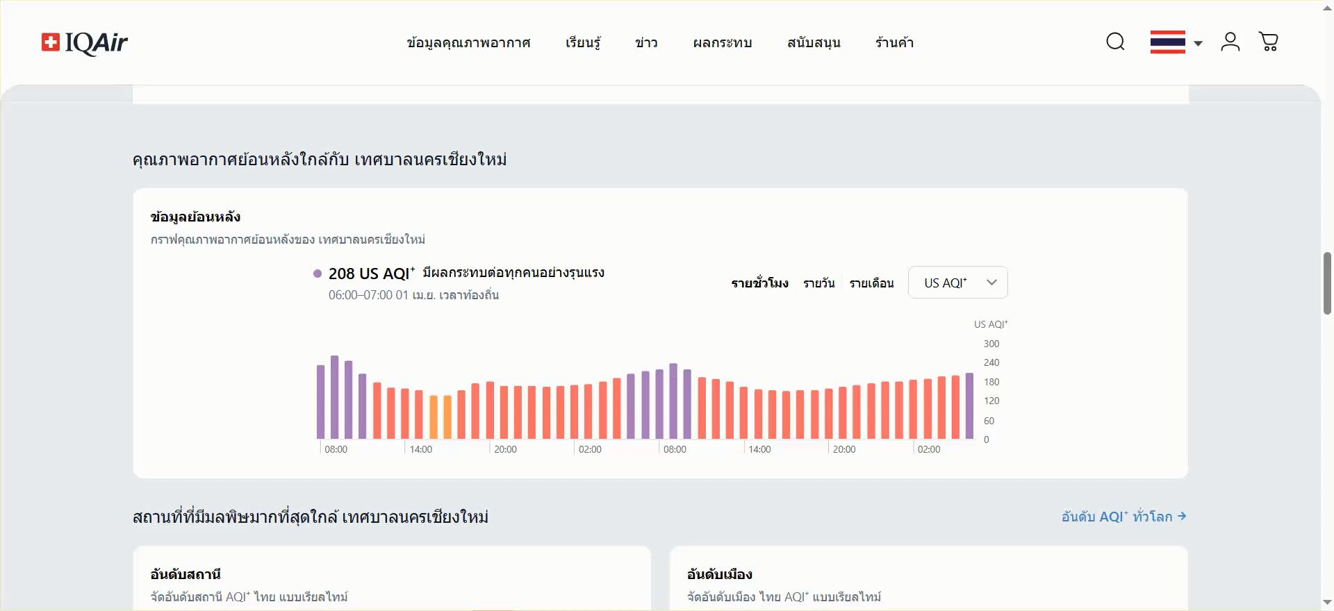Screen dimensions: 1334x611
Task: Open the search magnifier icon
Action: click(1115, 42)
